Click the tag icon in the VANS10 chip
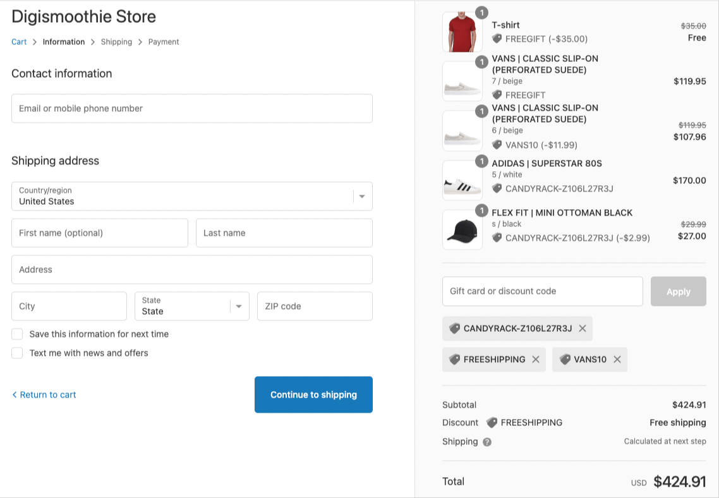The height and width of the screenshot is (498, 719). [565, 360]
